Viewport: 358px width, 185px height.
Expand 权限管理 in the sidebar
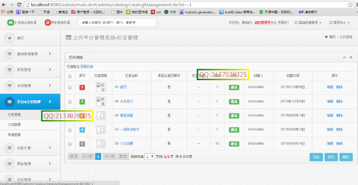30,70
